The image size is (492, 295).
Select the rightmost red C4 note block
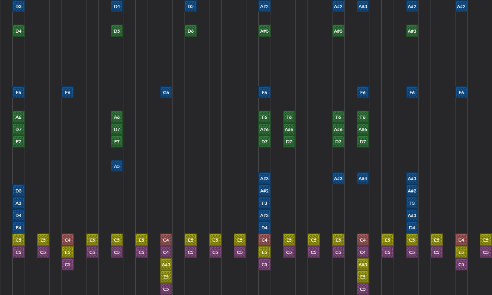pyautogui.click(x=461, y=240)
